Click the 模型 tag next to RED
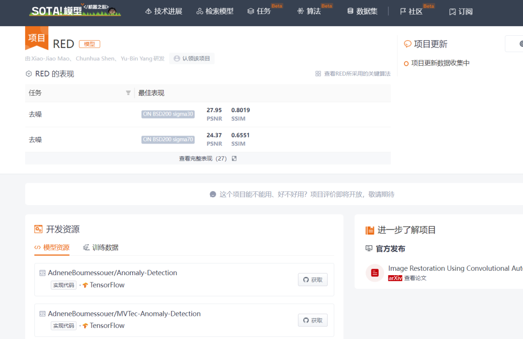 pyautogui.click(x=90, y=44)
